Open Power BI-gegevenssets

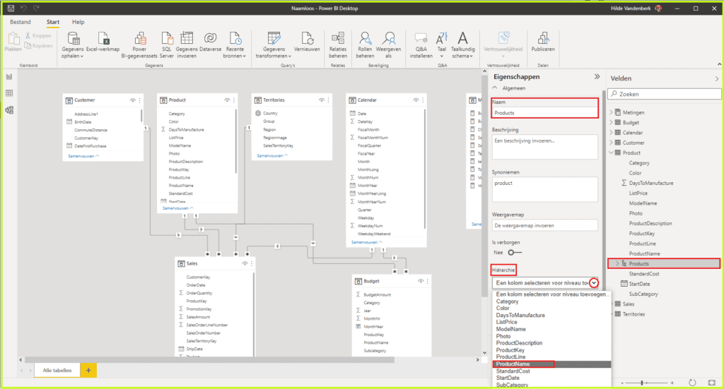(139, 44)
